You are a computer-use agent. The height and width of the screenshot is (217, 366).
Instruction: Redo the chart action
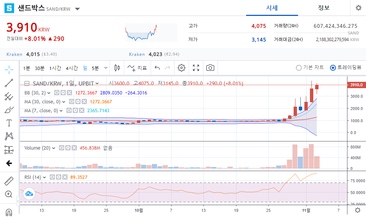167,68
